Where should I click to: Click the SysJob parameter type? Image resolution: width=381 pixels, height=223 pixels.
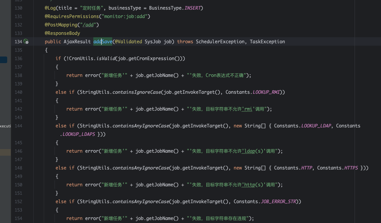pyautogui.click(x=153, y=41)
